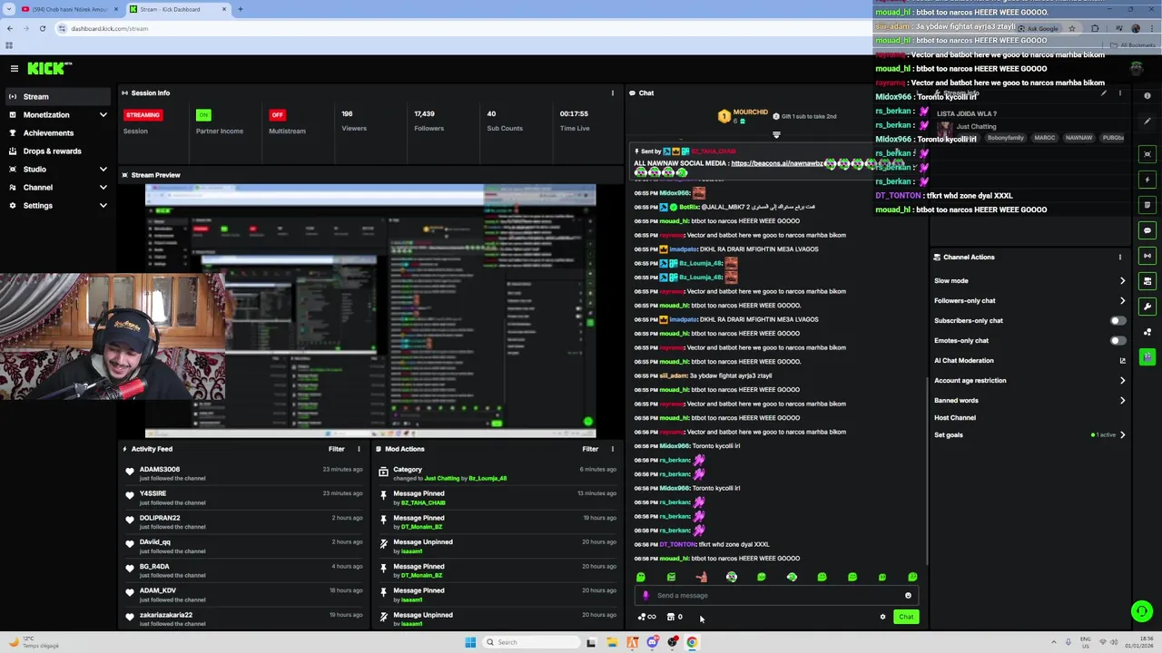Open Session Info three-dot menu
1162x653 pixels.
click(612, 93)
